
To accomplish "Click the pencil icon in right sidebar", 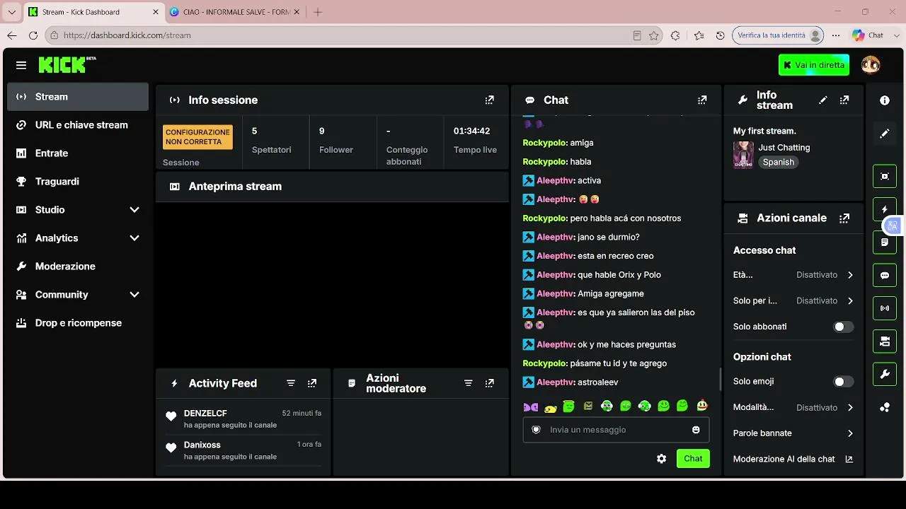I will pos(885,134).
